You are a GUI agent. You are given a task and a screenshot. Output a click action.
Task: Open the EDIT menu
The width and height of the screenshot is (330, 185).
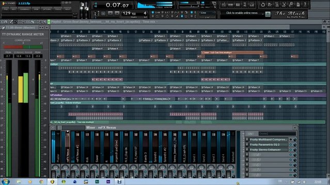(x=13, y=9)
